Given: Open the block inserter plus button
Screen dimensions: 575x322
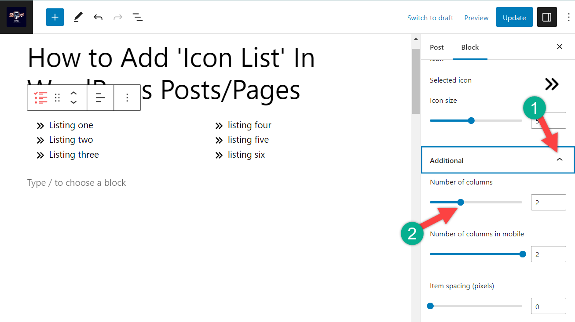Looking at the screenshot, I should coord(55,17).
